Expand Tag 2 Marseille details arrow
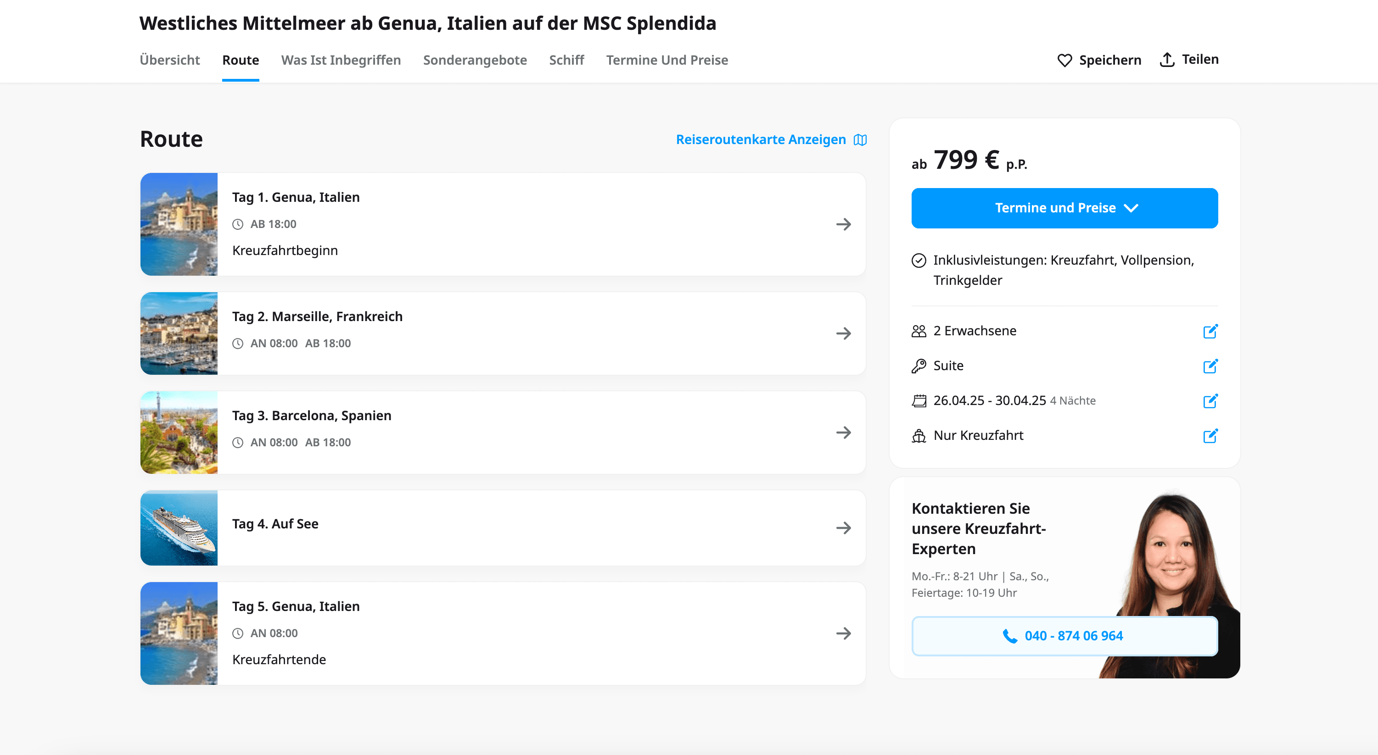1378x755 pixels. pyautogui.click(x=843, y=333)
